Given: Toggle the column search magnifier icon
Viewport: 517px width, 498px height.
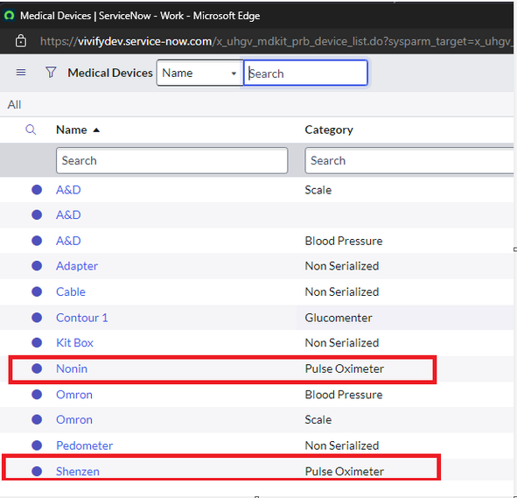Looking at the screenshot, I should [31, 130].
